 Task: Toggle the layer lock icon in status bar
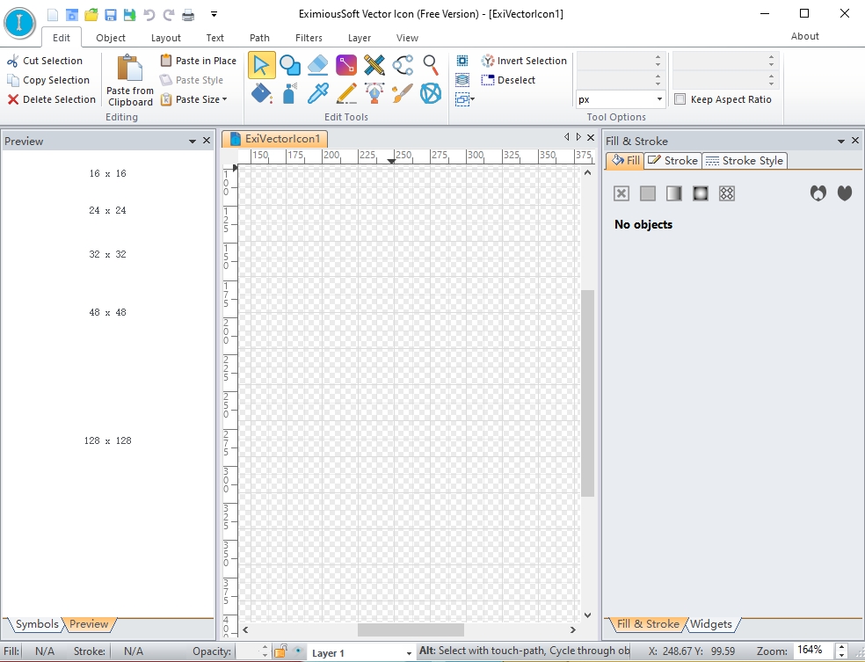[x=280, y=651]
